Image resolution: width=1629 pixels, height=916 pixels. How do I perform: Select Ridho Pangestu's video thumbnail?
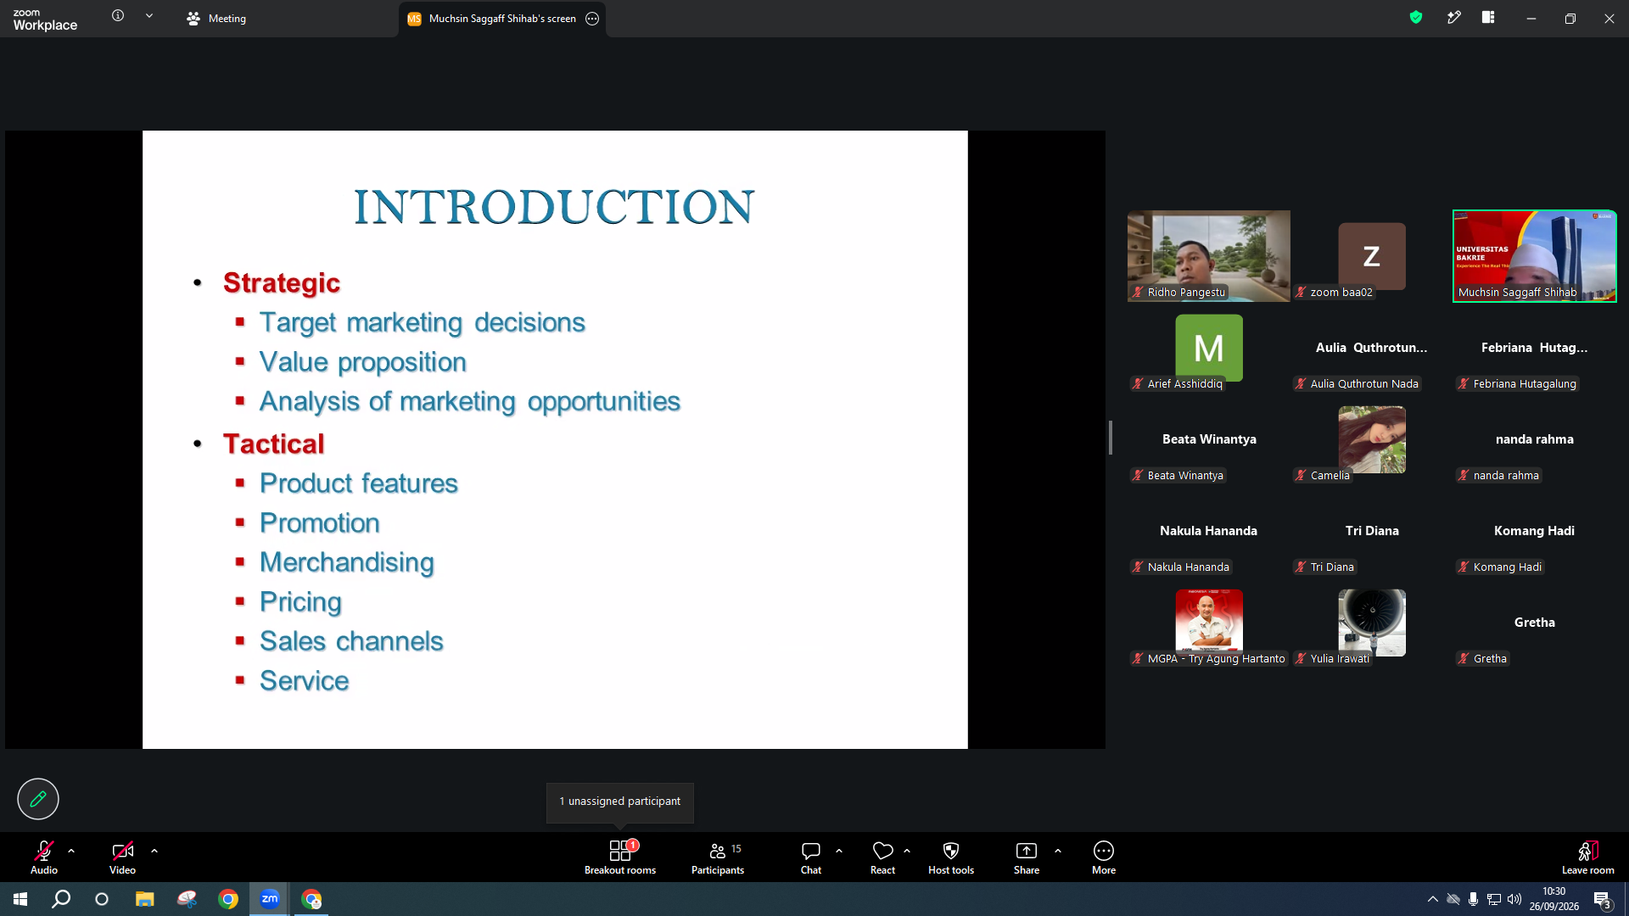coord(1208,256)
